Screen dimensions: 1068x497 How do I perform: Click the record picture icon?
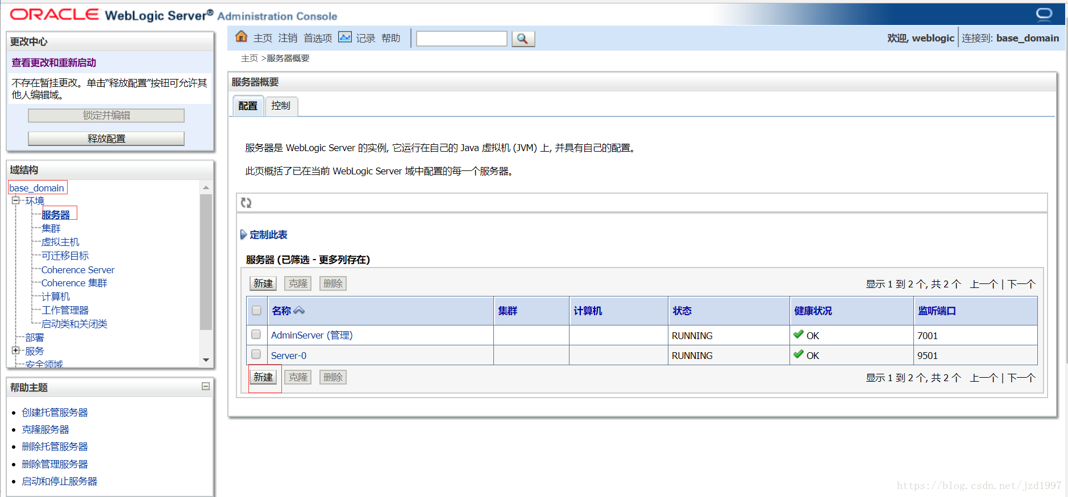click(345, 37)
